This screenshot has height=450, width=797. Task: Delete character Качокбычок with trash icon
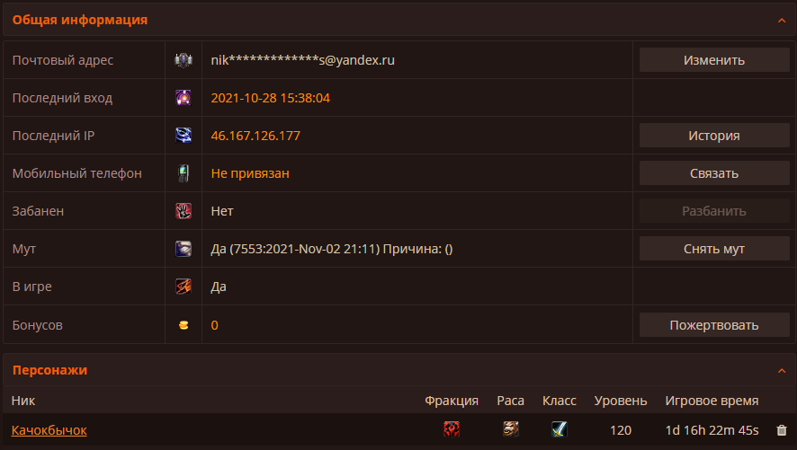pyautogui.click(x=782, y=430)
